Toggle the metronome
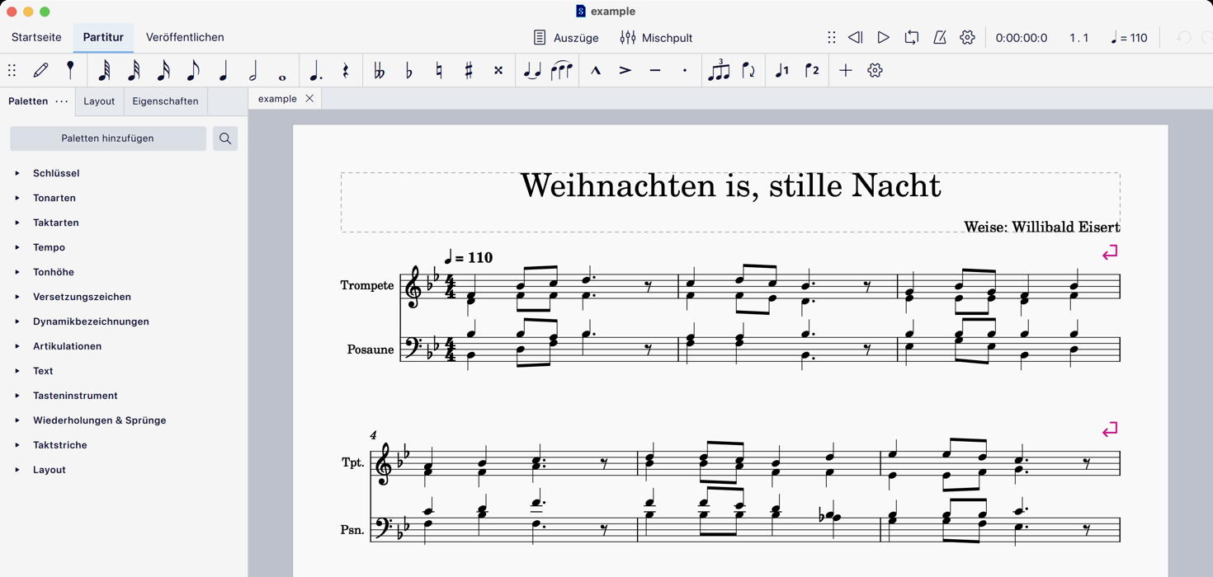The image size is (1213, 577). (x=939, y=38)
